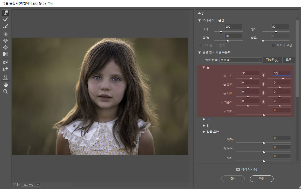This screenshot has width=301, height=189.
Task: Expand the 코 section
Action: pyautogui.click(x=204, y=119)
